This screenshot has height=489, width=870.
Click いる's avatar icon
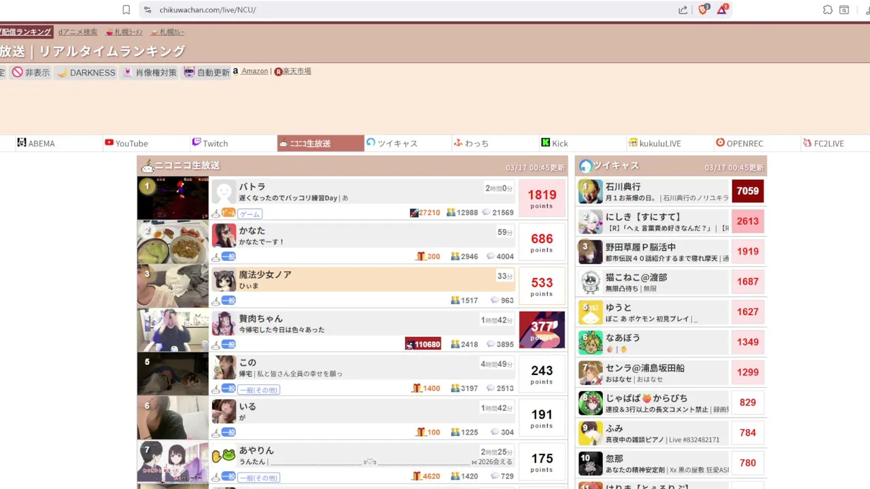(224, 412)
